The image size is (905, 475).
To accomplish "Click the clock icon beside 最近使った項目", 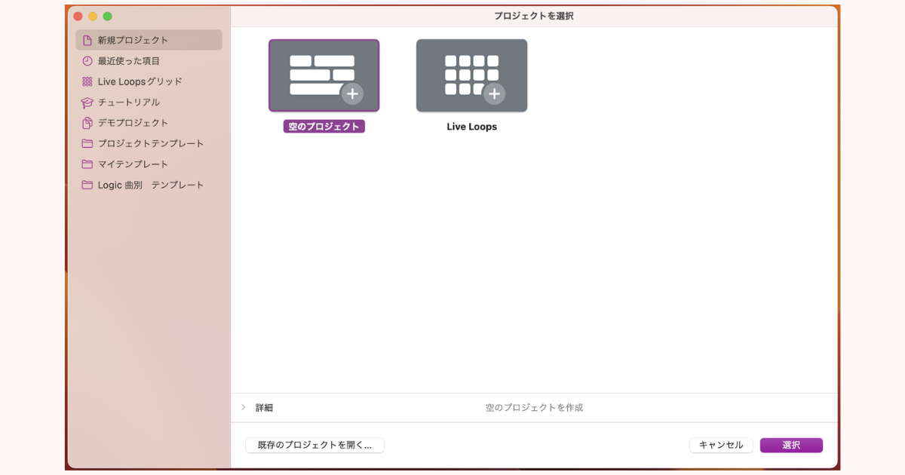I will pos(87,61).
